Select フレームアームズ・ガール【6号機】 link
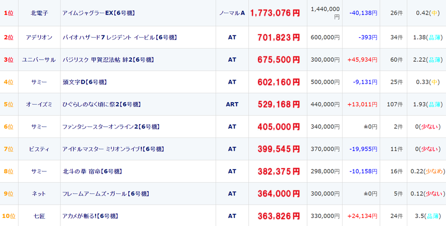 (x=106, y=194)
